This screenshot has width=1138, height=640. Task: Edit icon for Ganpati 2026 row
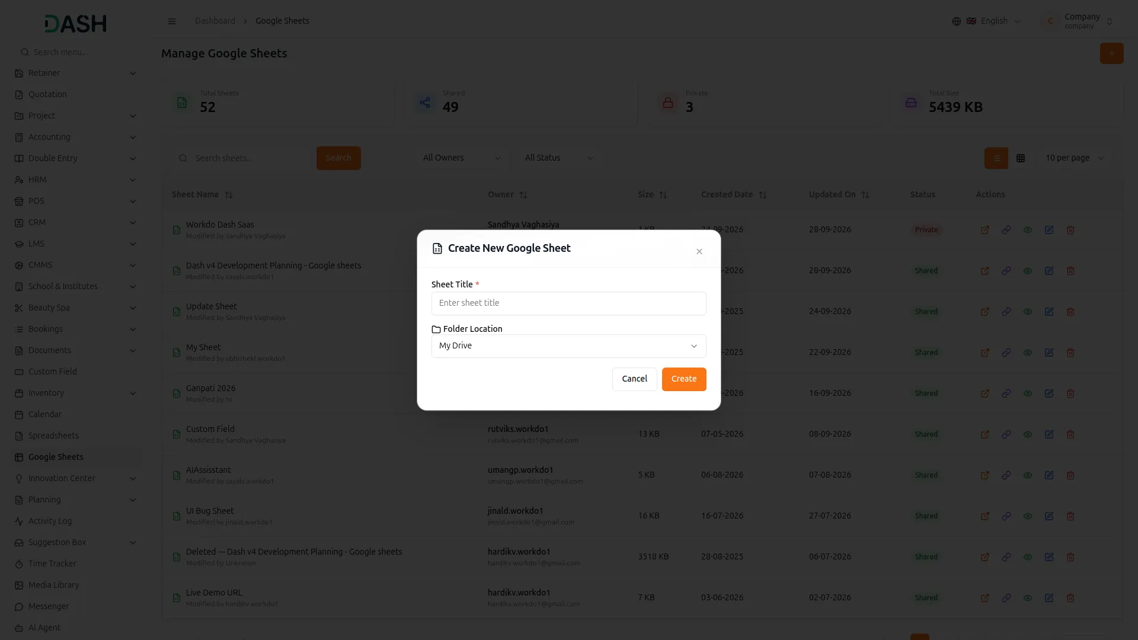tap(1049, 393)
